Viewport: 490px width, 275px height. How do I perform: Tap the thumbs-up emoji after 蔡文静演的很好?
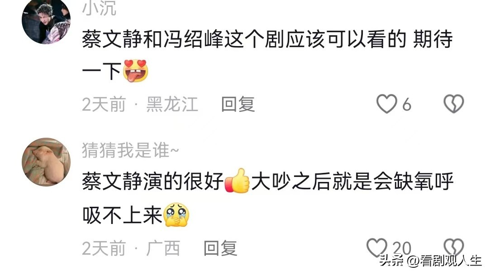click(x=237, y=181)
